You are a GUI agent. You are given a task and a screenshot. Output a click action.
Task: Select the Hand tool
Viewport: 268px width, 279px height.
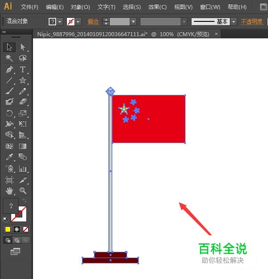9,191
